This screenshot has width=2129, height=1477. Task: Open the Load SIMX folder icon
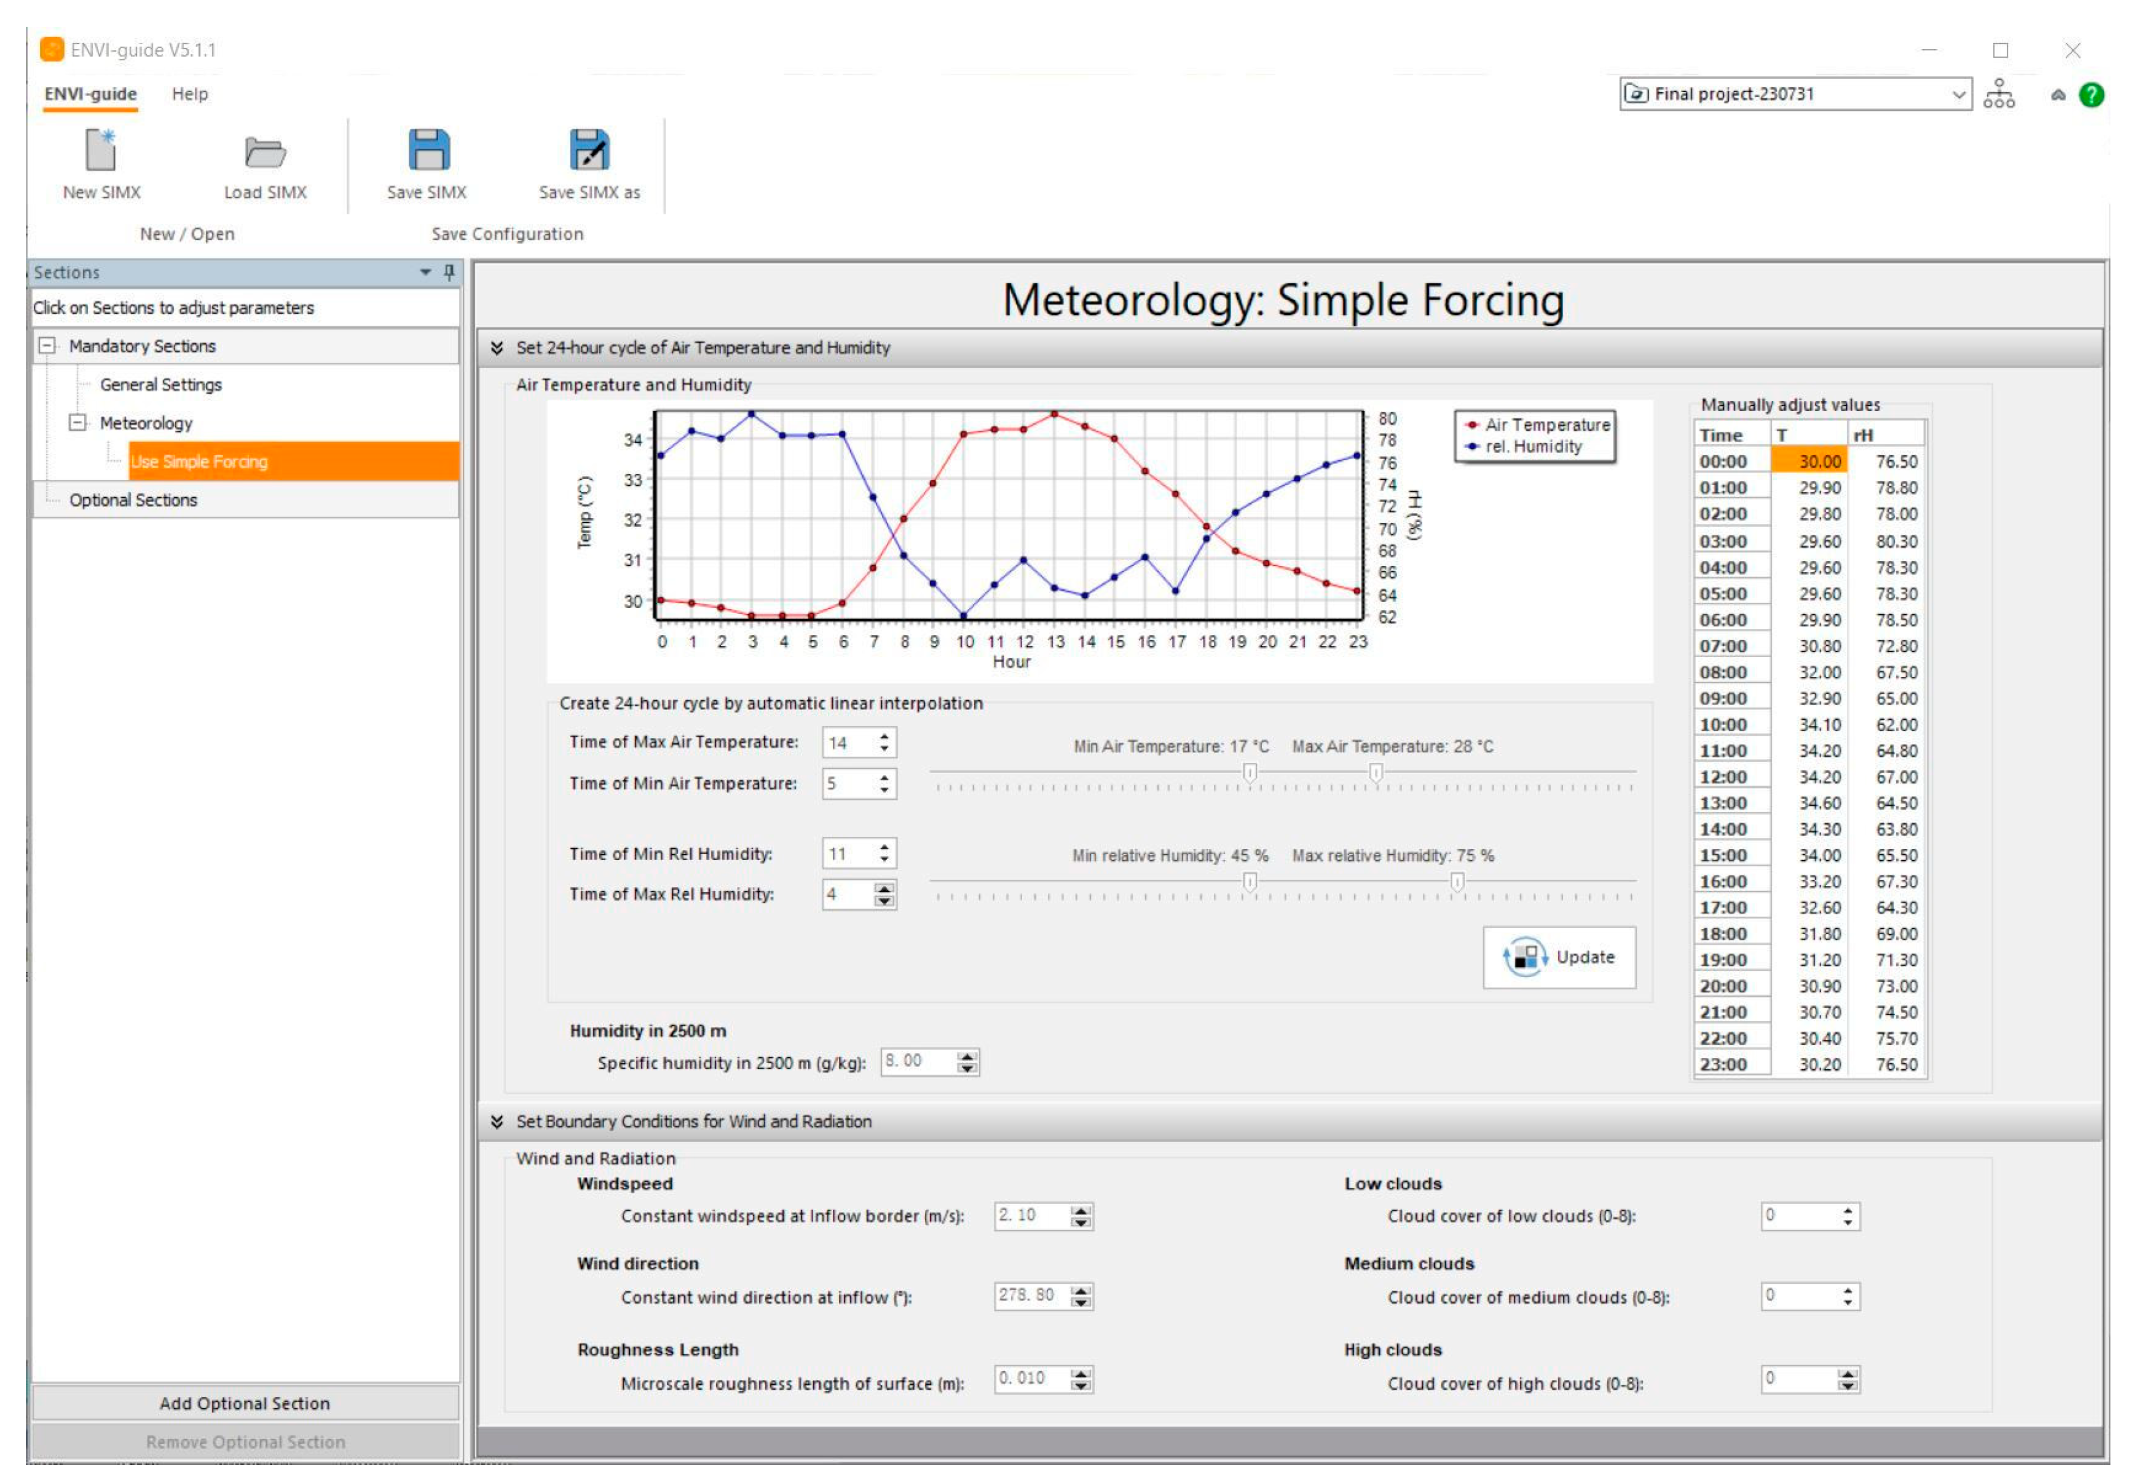tap(265, 152)
